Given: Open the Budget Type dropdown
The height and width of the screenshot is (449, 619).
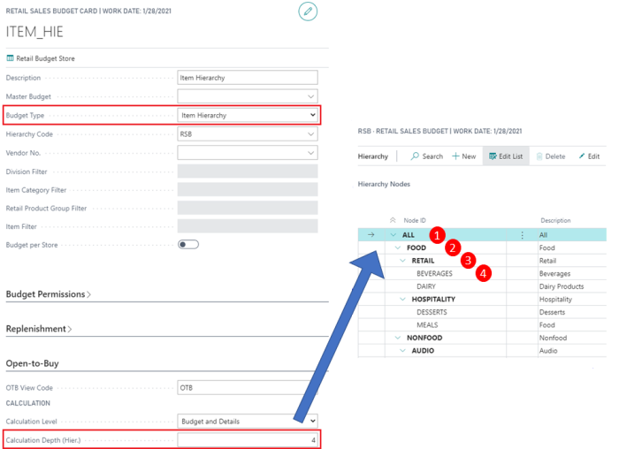Looking at the screenshot, I should pos(248,115).
